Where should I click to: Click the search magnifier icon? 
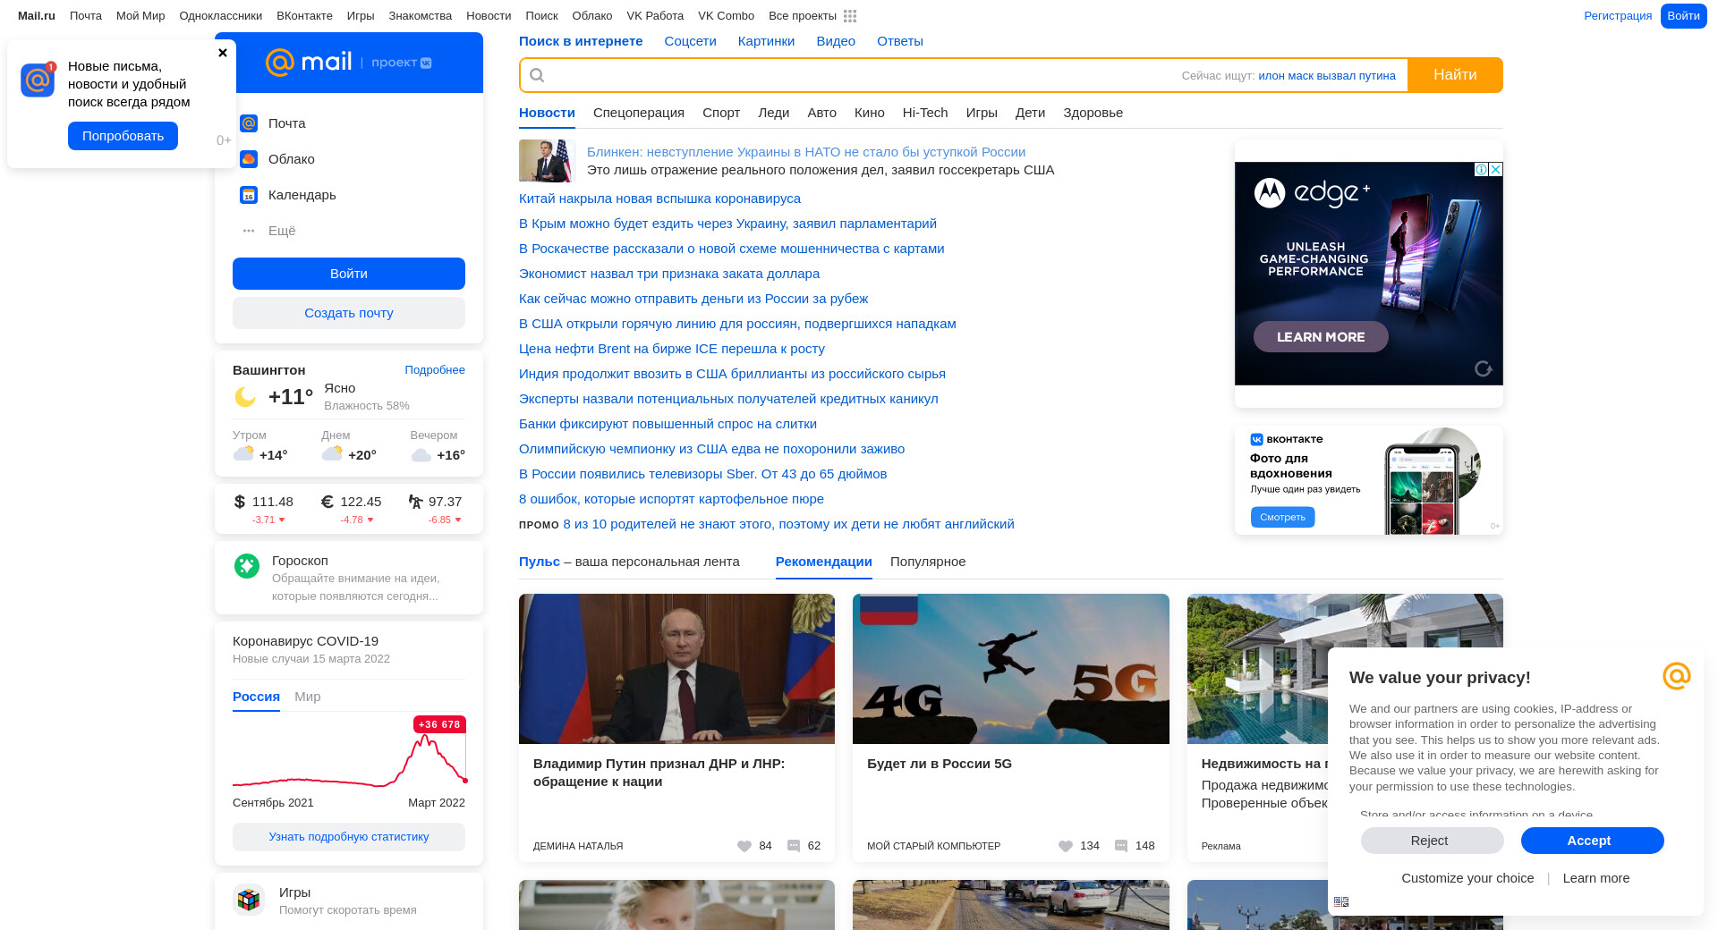(x=537, y=75)
